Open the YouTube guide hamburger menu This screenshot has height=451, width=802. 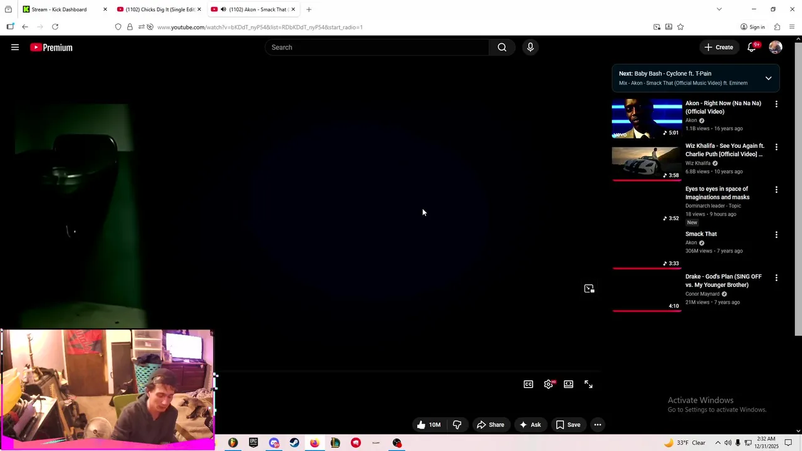15,47
